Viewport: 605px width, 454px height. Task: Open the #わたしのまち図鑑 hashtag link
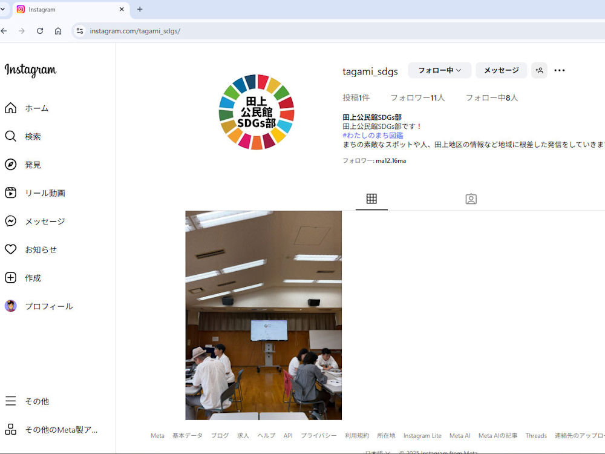(373, 135)
